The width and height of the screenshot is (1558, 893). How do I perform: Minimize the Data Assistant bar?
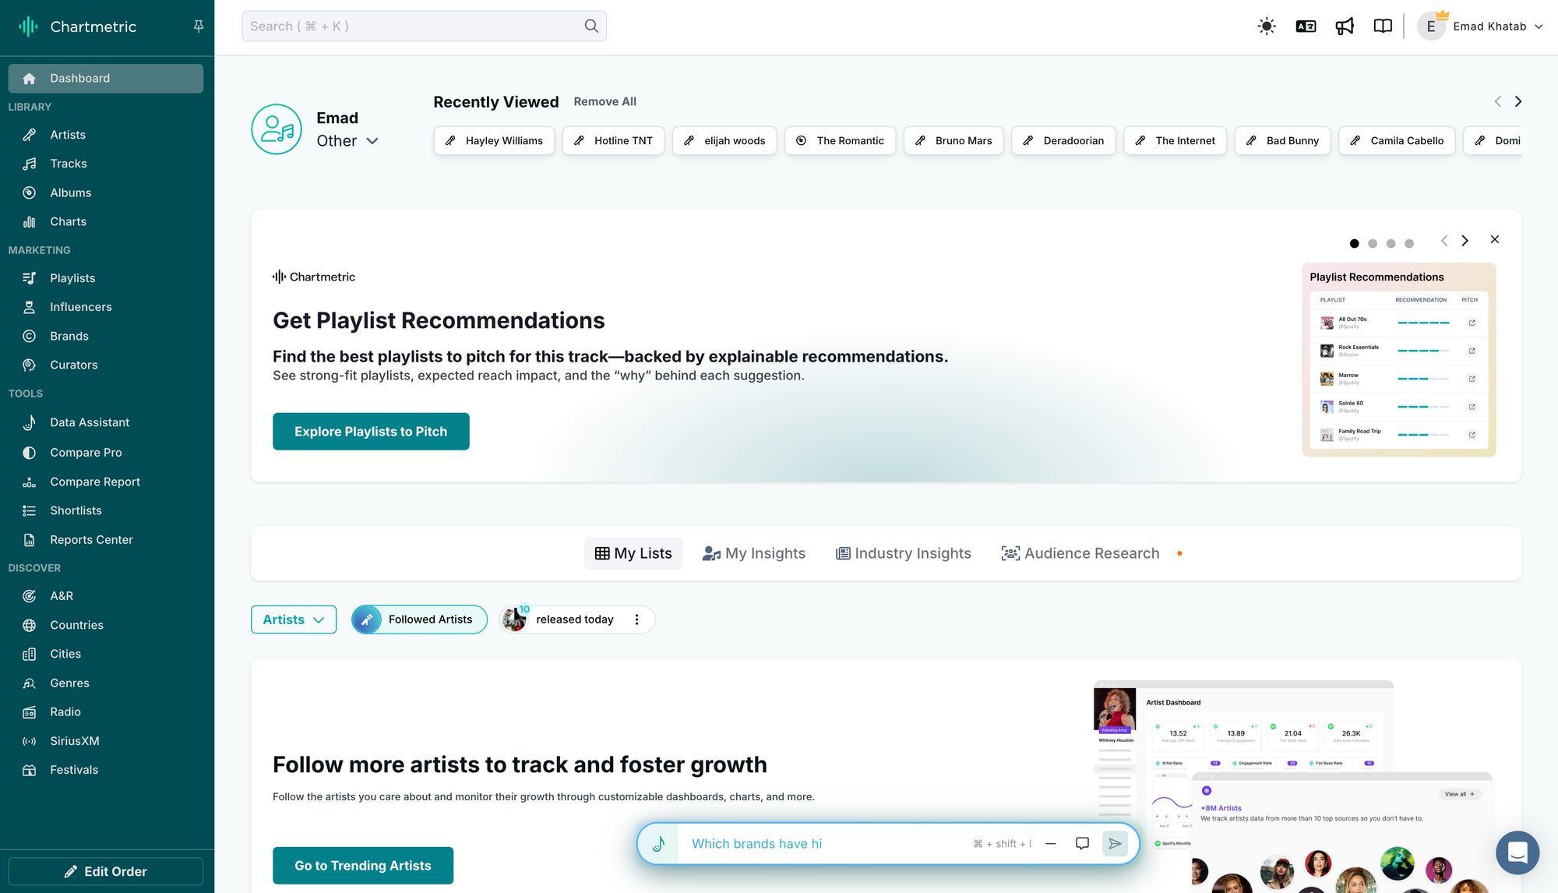(1050, 843)
